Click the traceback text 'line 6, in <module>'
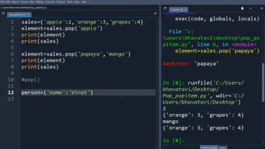 coord(226,44)
